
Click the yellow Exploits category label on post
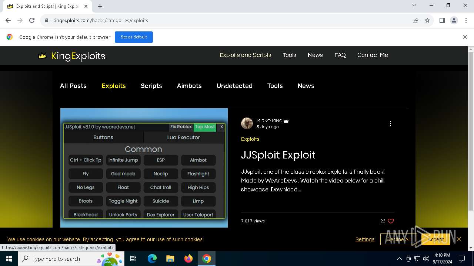tap(250, 139)
